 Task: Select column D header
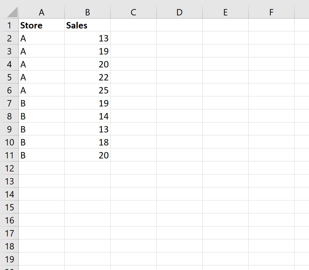pyautogui.click(x=179, y=12)
